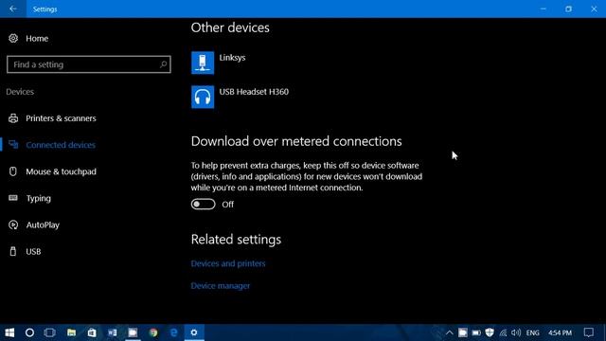
Task: Open the Windows Start menu
Action: 9,332
